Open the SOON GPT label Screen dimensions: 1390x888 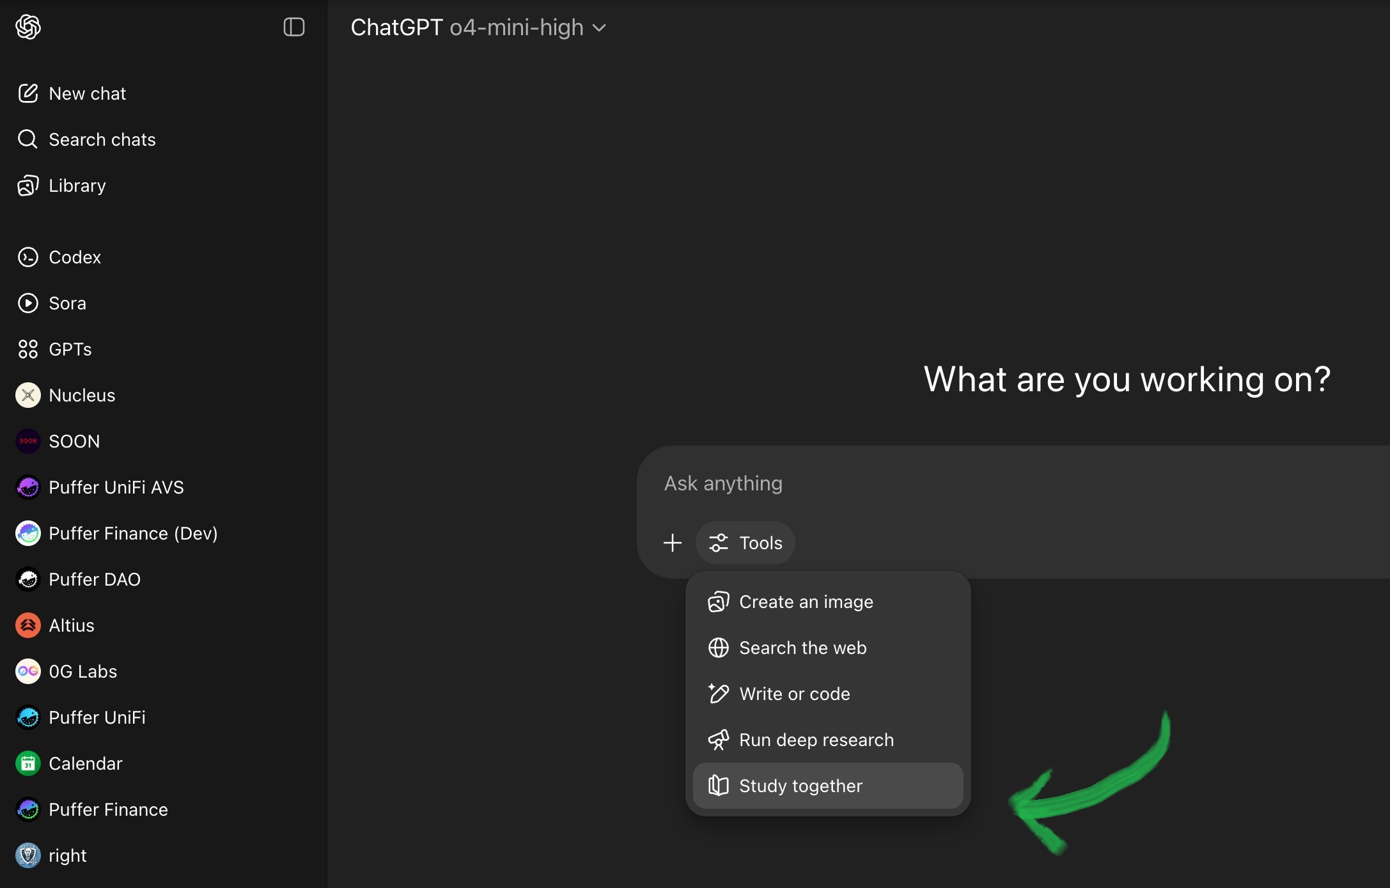pos(74,441)
